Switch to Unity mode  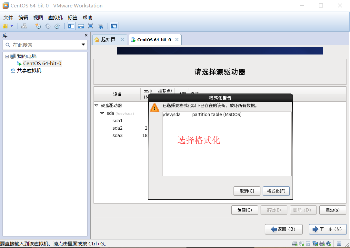tap(100, 26)
